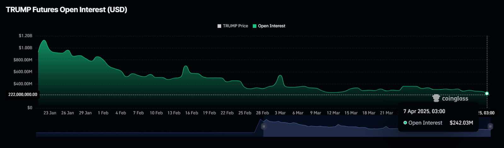Select the 23 Jan date label
The image size is (504, 148).
tap(50, 113)
